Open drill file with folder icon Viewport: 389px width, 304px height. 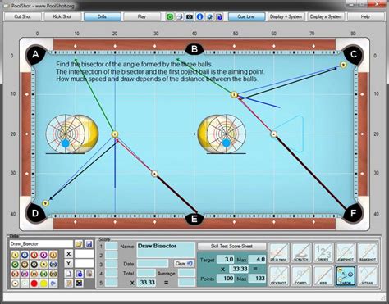coord(79,244)
